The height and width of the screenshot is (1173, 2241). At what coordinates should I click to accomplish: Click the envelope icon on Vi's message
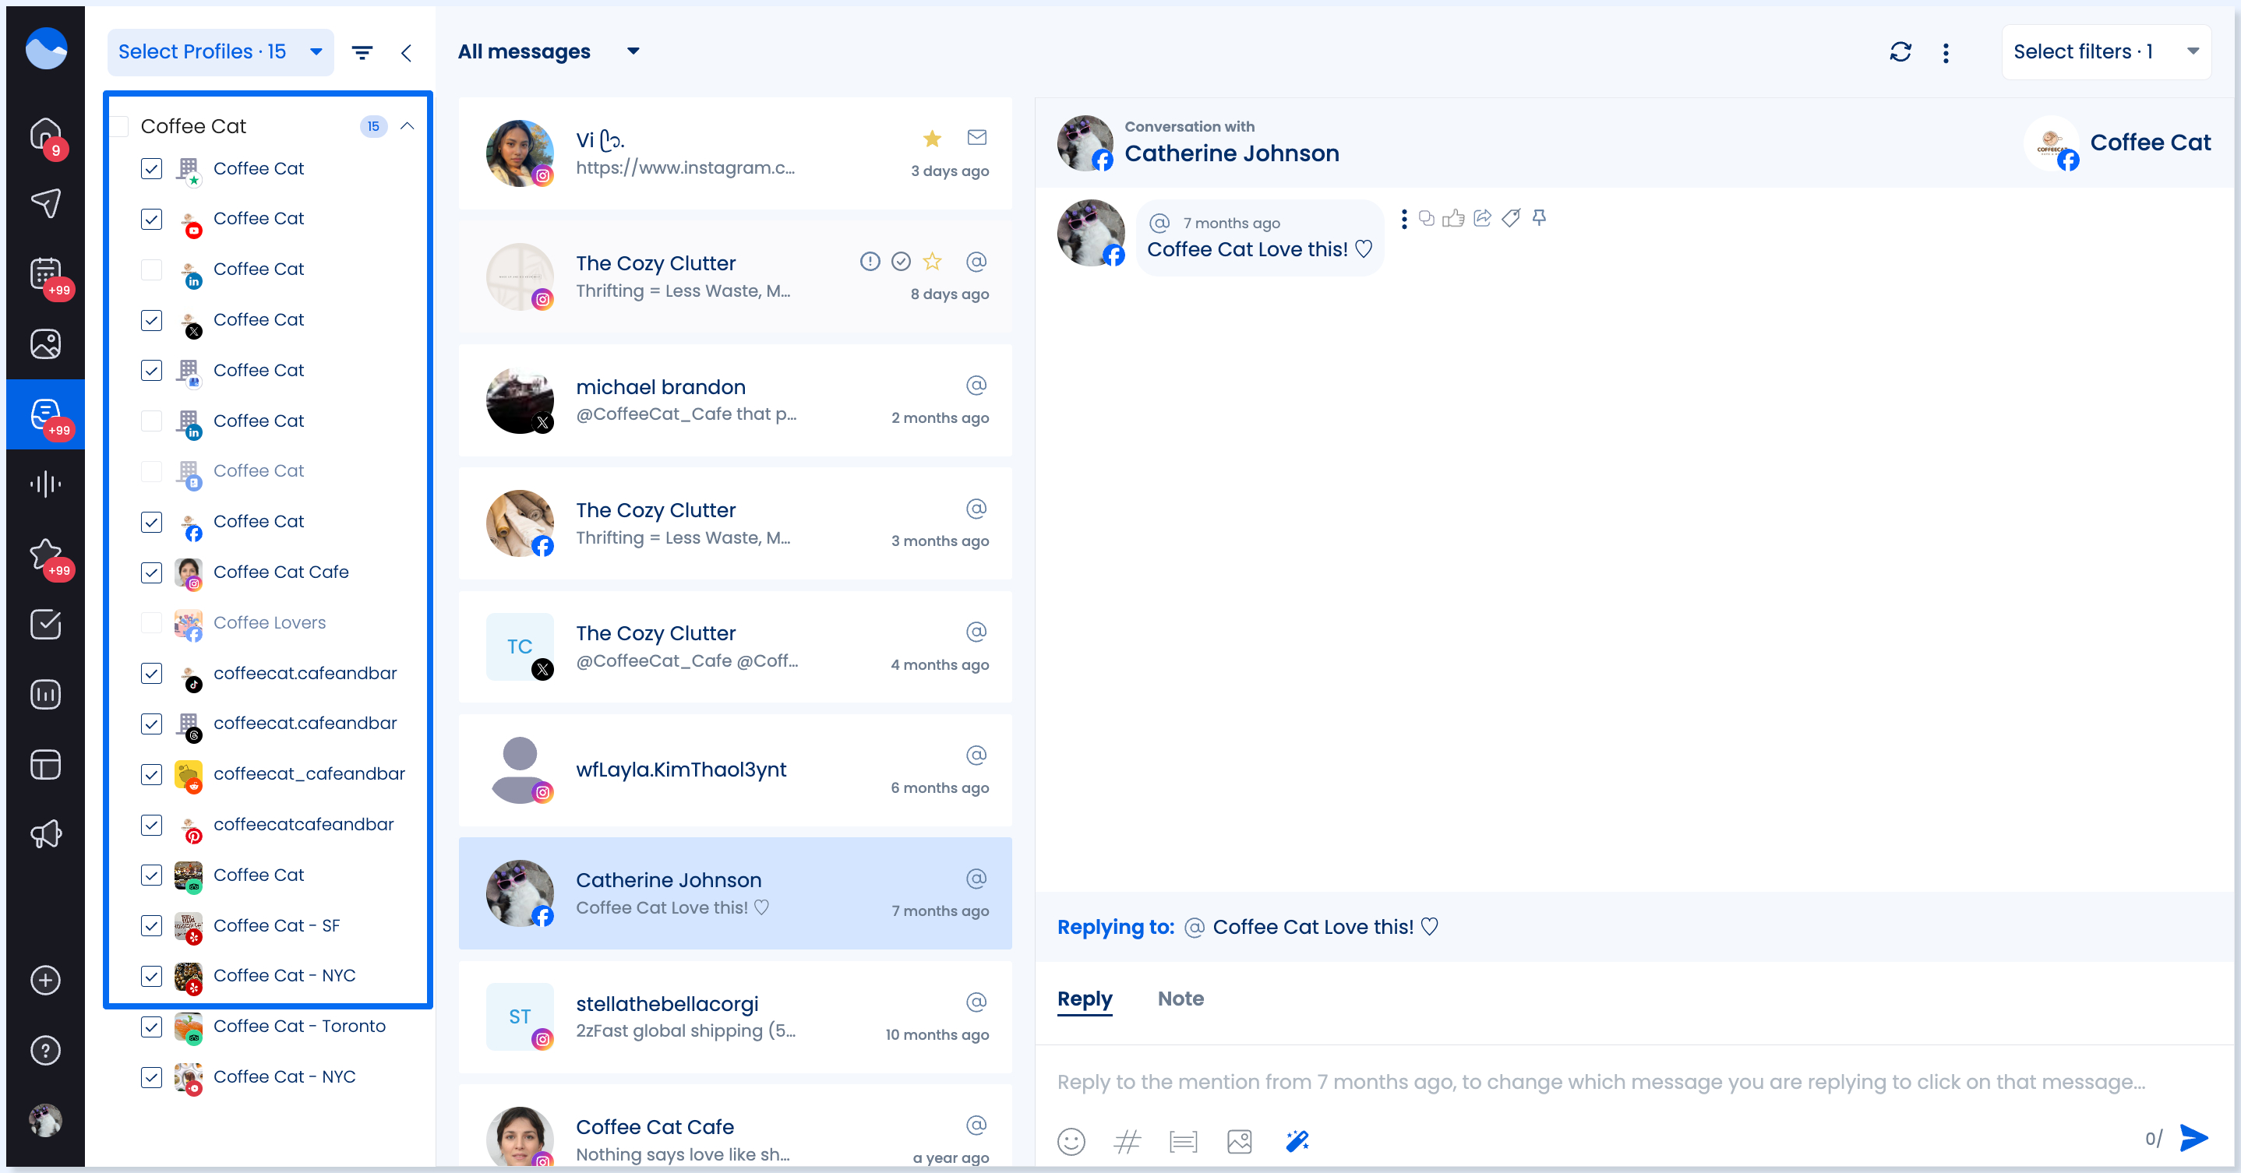pos(976,137)
